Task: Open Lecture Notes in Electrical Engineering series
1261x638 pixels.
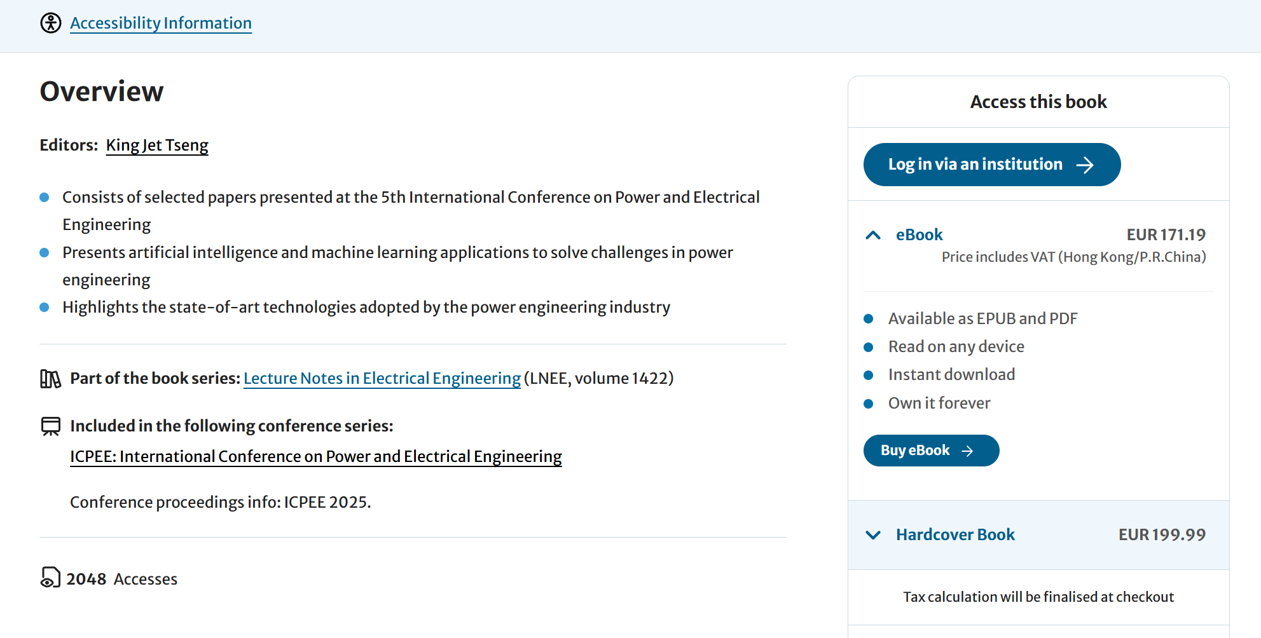Action: (382, 379)
